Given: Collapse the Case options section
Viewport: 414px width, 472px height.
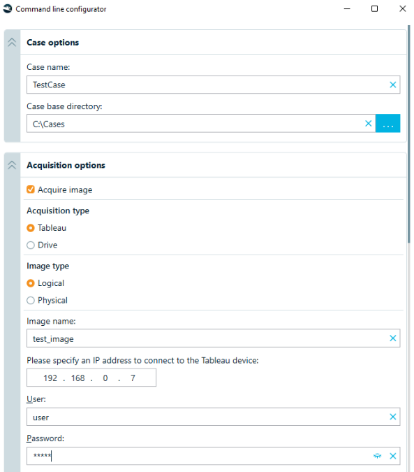Looking at the screenshot, I should [12, 43].
